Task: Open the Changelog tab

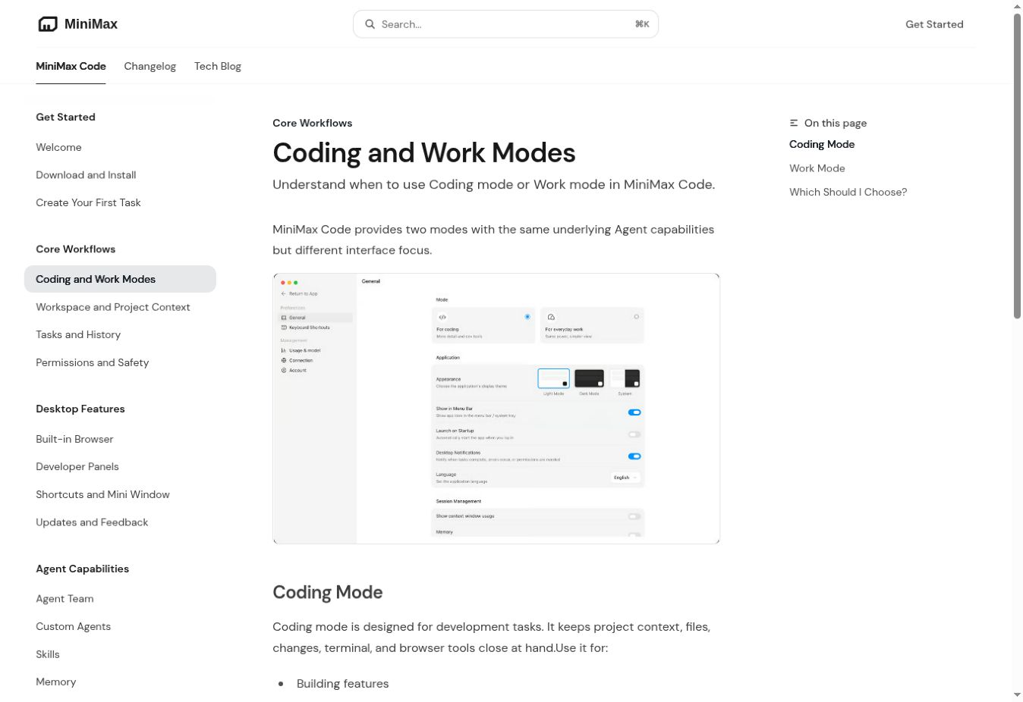Action: (150, 66)
